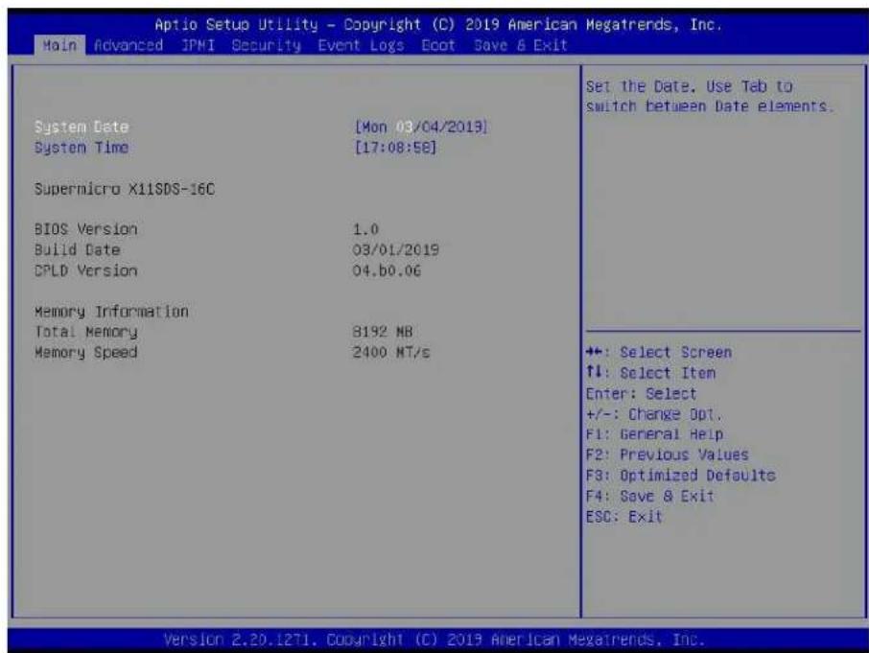Switch to the Boot tab
Image resolution: width=869 pixels, height=653 pixels.
[x=437, y=45]
